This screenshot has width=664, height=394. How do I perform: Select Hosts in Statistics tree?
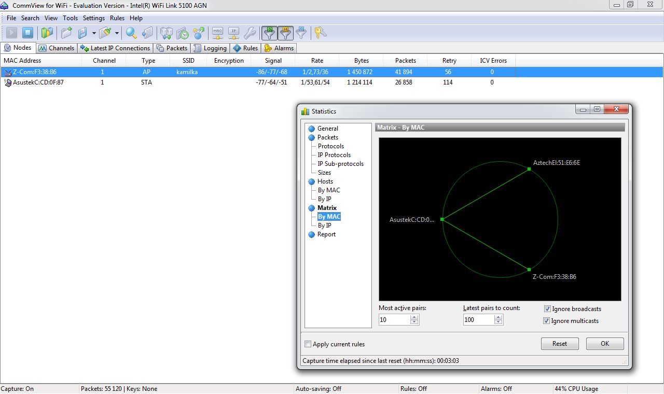point(325,181)
